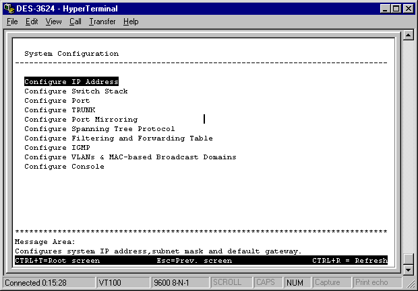Choose the Configure Port item
This screenshot has height=291, width=418.
pyautogui.click(x=57, y=101)
